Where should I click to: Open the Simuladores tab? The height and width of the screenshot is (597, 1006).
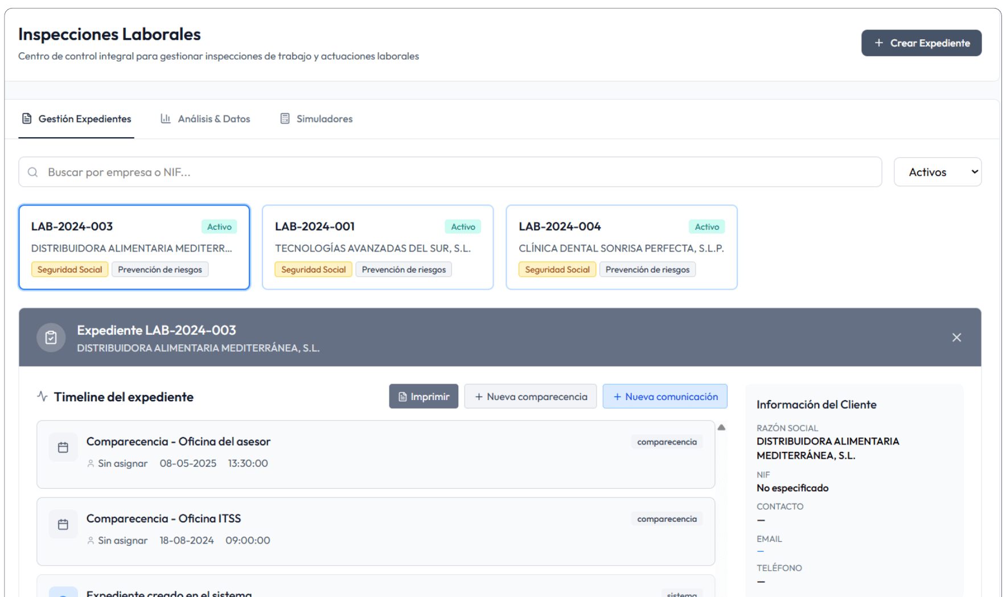click(317, 119)
